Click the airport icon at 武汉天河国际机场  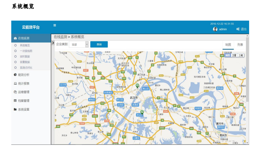pos(119,64)
